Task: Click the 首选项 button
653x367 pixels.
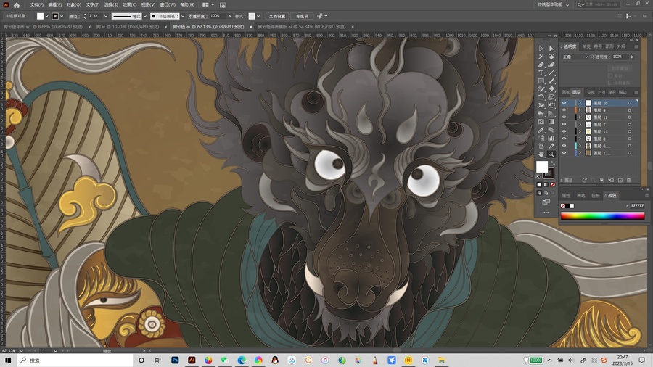Action: pyautogui.click(x=302, y=16)
